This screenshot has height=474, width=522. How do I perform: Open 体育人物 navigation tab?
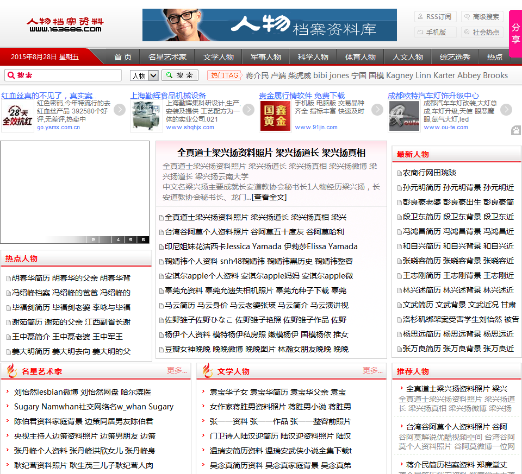tap(360, 57)
